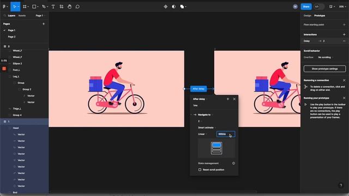Click the Create component diamond icon
This screenshot has width=349, height=196.
tap(166, 7)
